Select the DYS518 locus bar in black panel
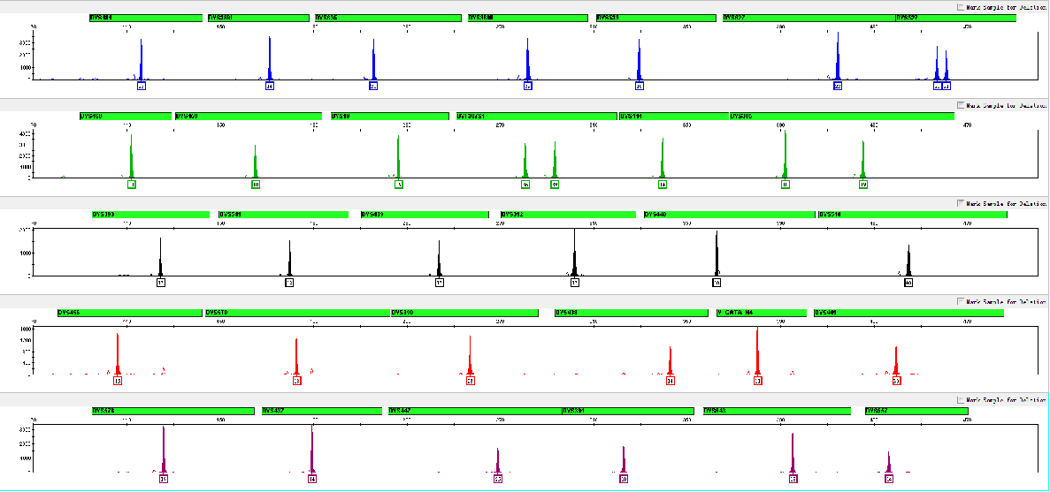The height and width of the screenshot is (492, 1050). (x=913, y=215)
